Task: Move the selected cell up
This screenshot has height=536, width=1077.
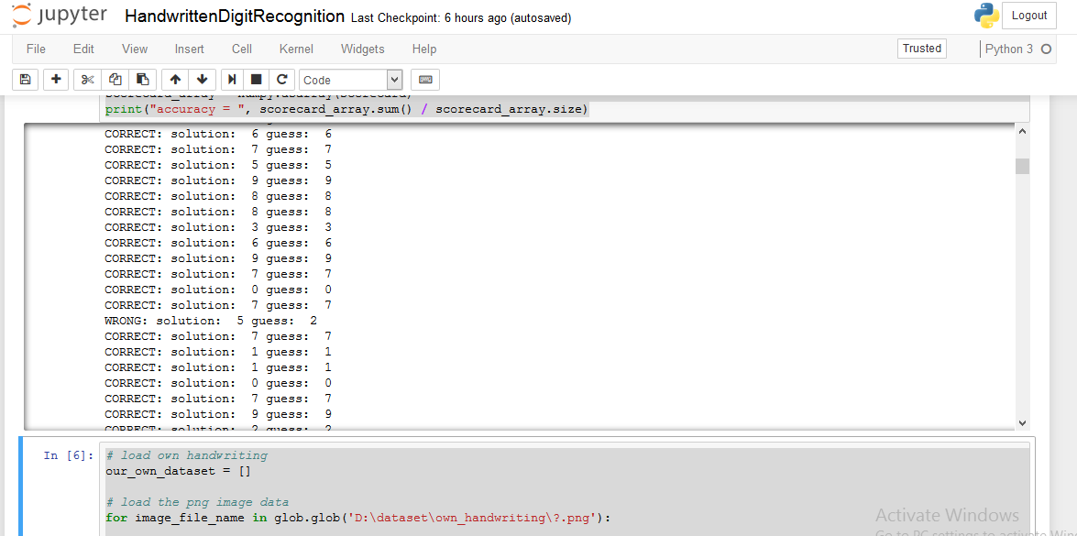Action: point(174,79)
